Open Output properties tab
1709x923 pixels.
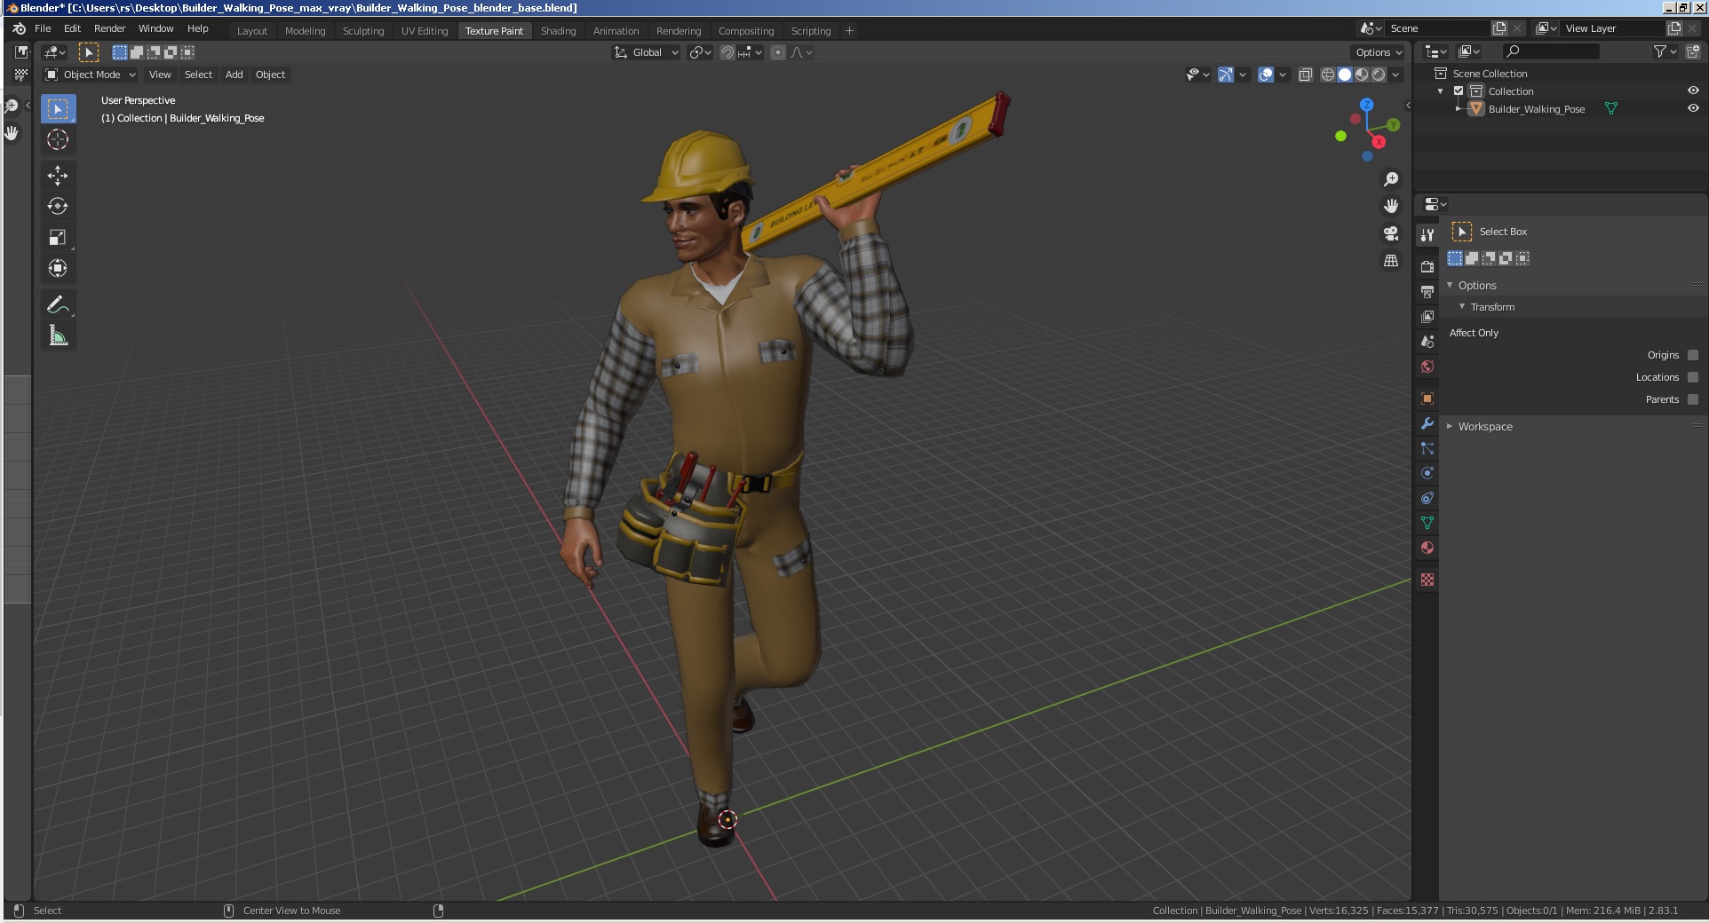[x=1427, y=291]
